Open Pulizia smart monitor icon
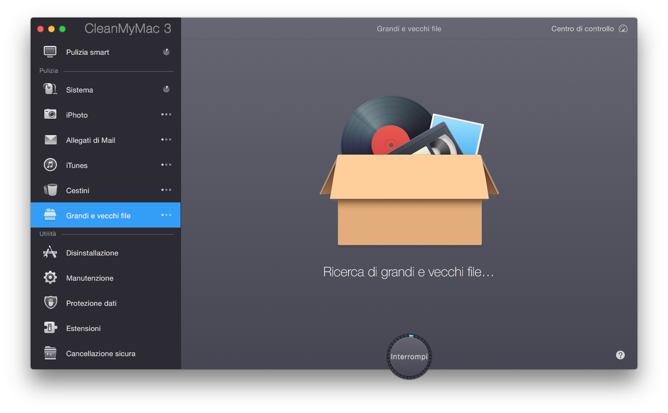This screenshot has width=668, height=413. click(x=50, y=52)
